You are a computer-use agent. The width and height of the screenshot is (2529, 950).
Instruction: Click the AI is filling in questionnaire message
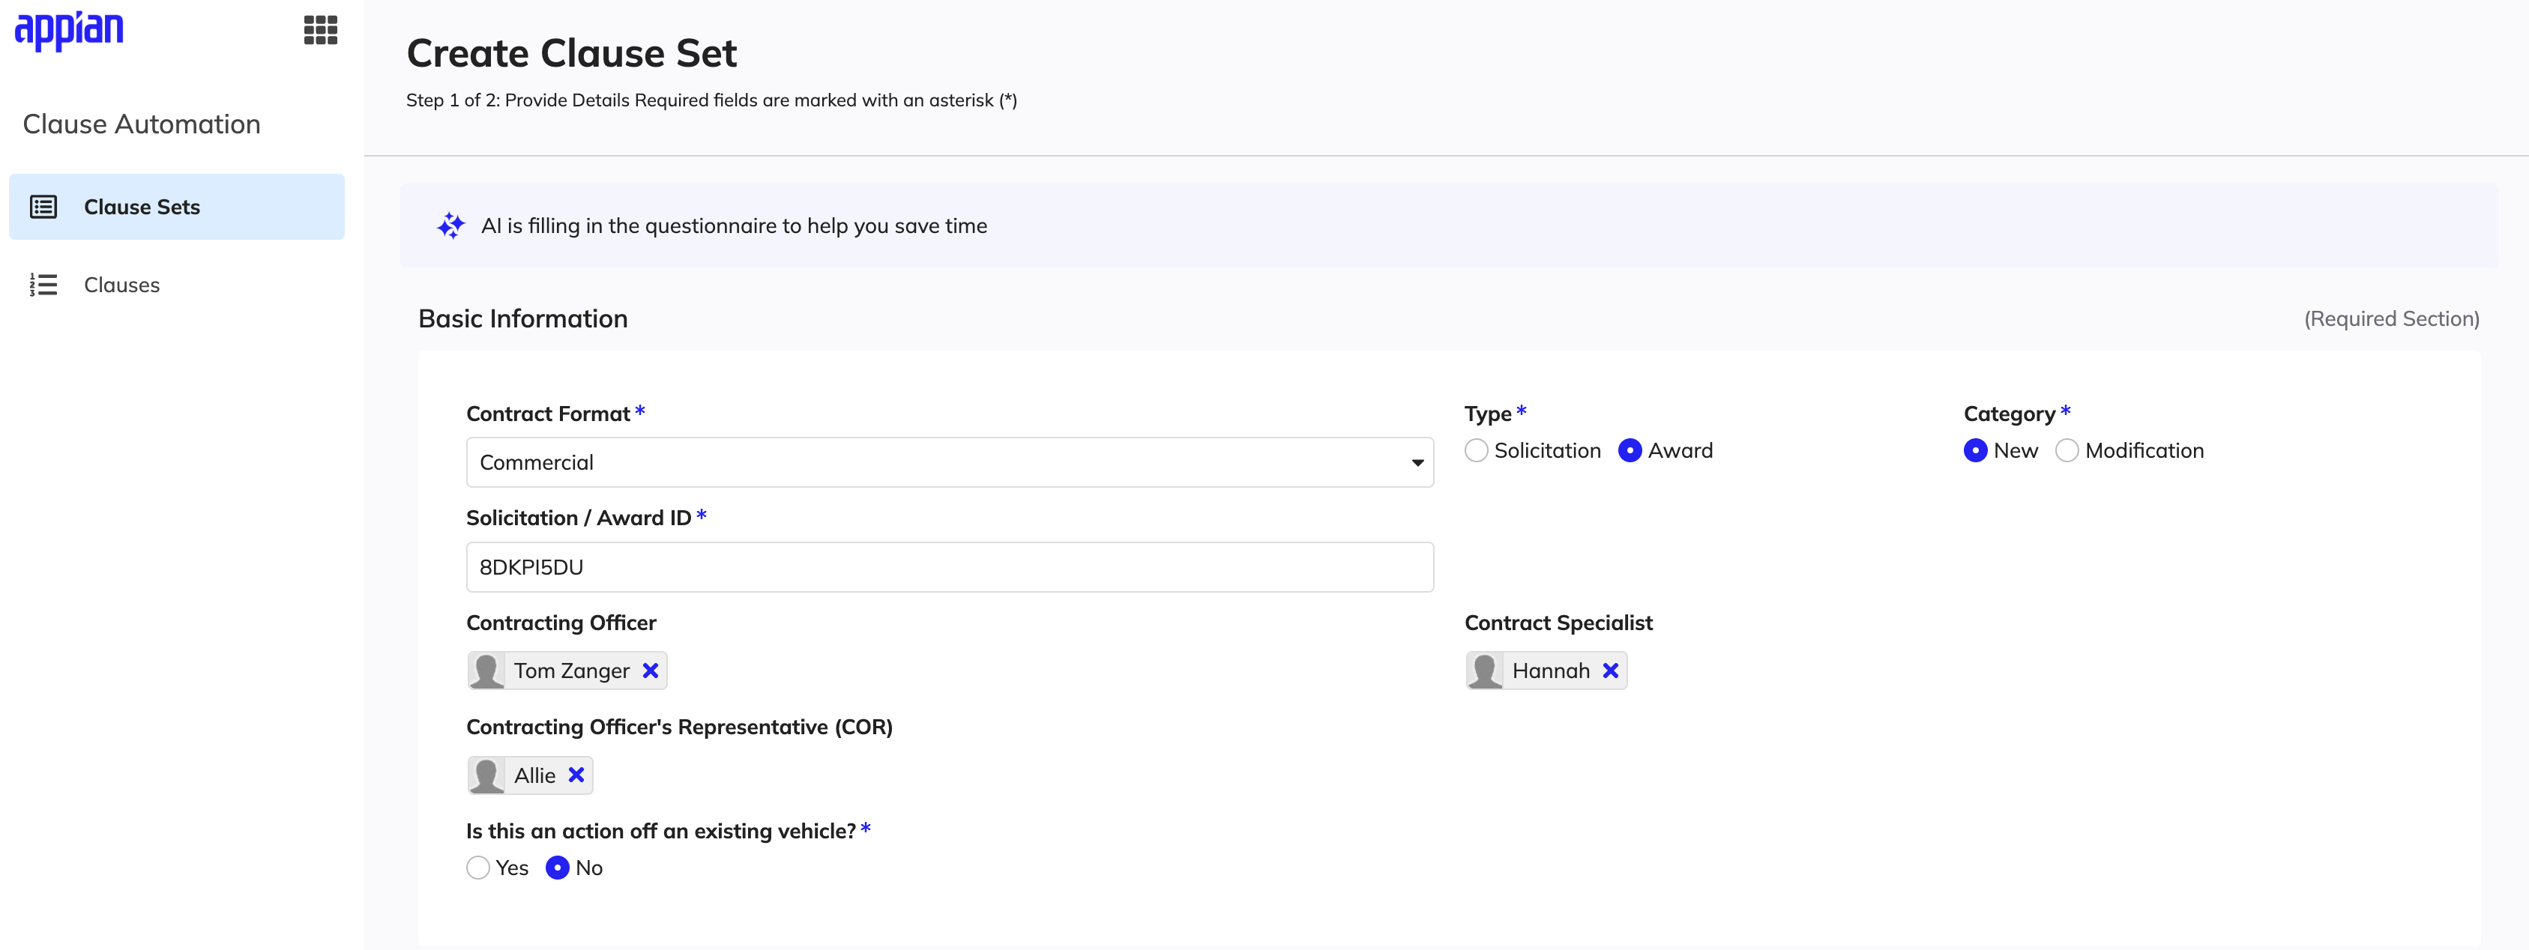tap(733, 226)
